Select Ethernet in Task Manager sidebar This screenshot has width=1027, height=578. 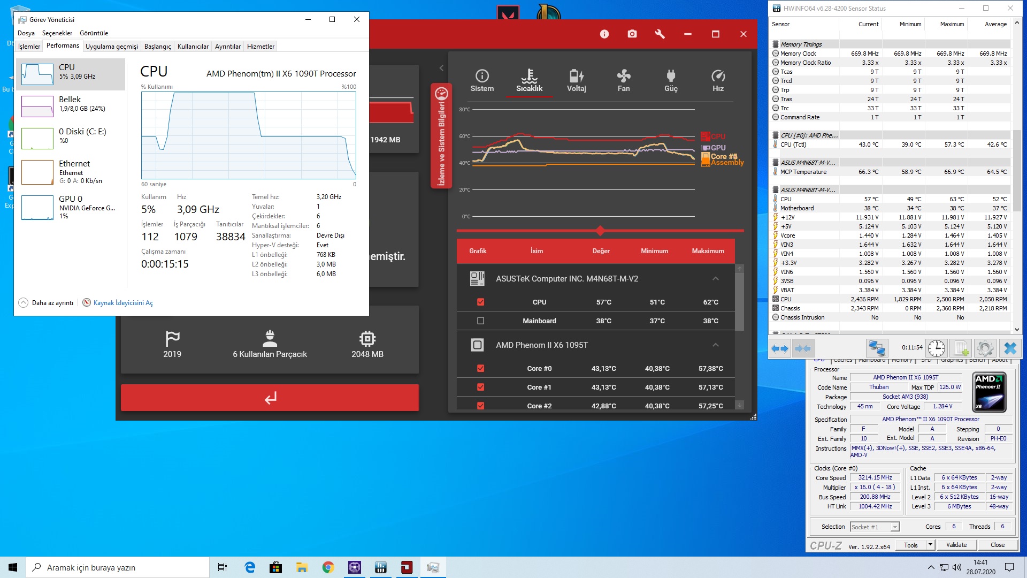click(71, 172)
